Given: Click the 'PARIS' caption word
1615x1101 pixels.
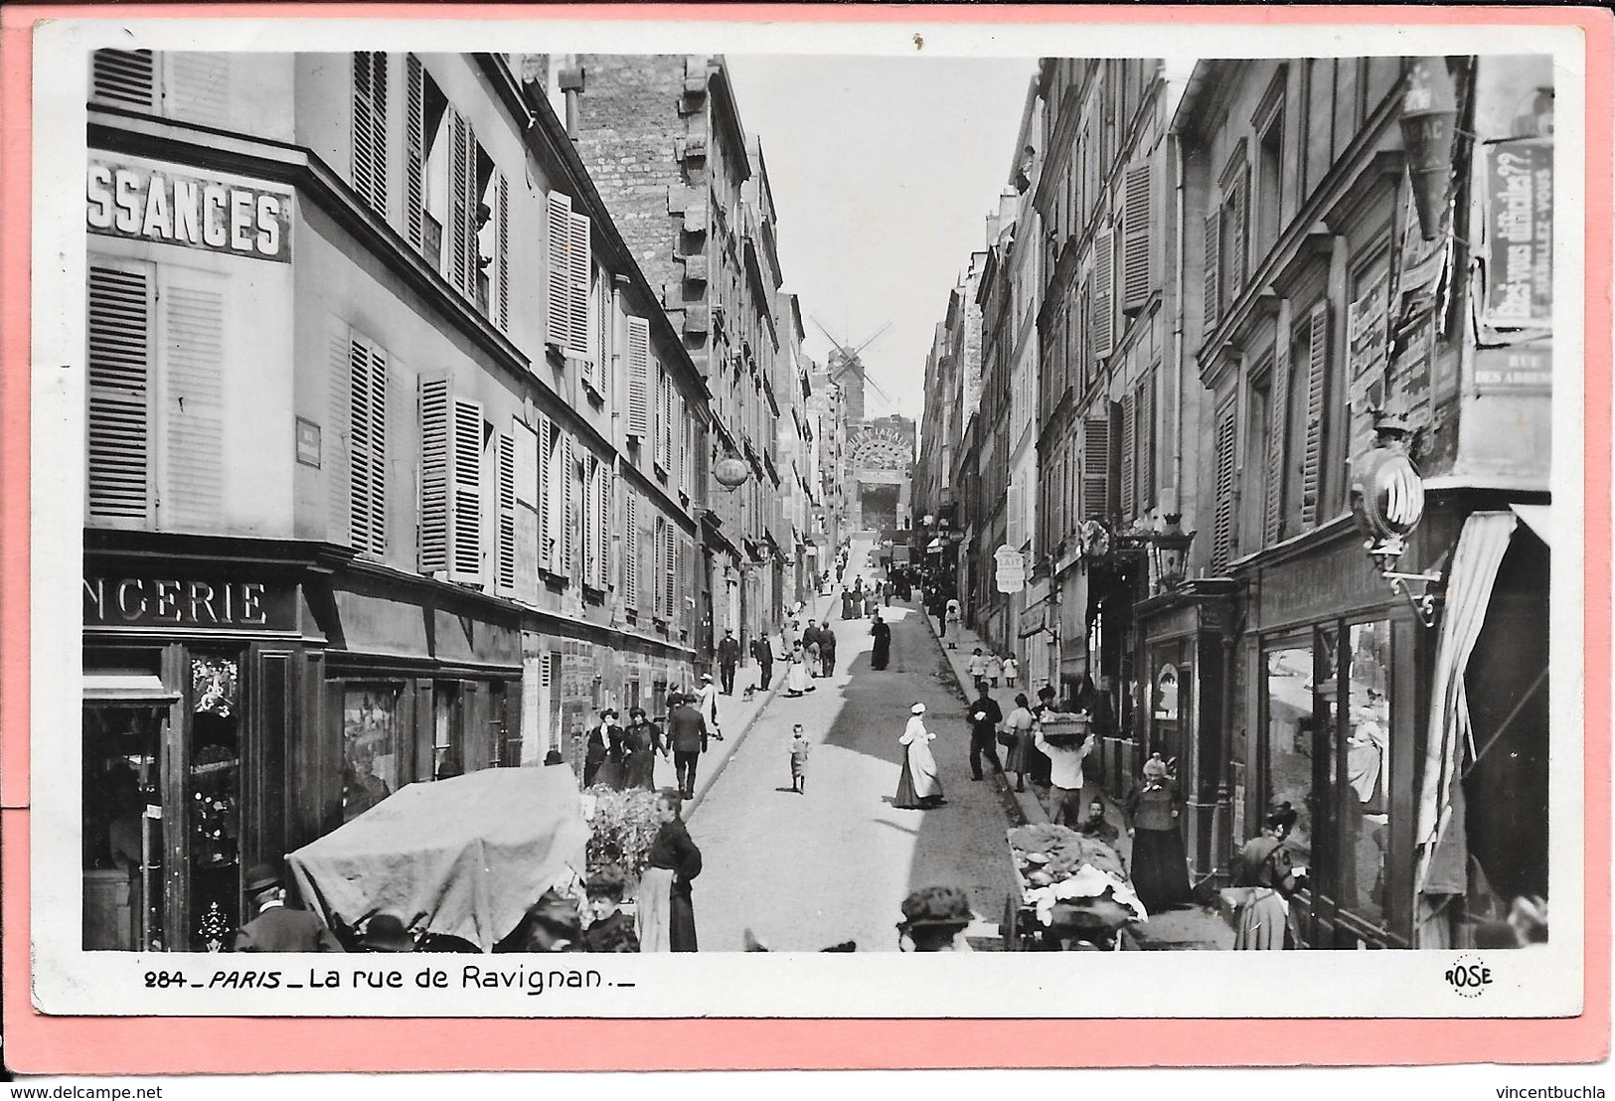Looking at the screenshot, I should point(246,979).
